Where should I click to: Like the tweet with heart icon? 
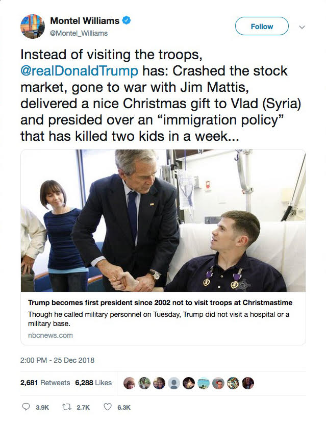tap(108, 407)
